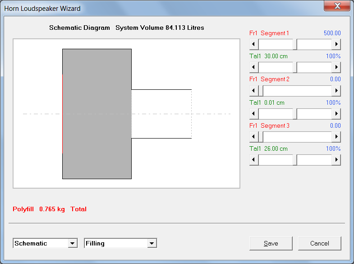
Task: Click the Tal1 26.00 cm slider thumb
Action: pyautogui.click(x=295, y=160)
